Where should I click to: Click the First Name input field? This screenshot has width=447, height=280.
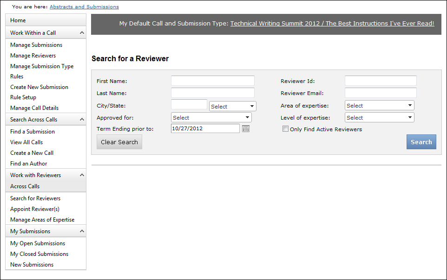pyautogui.click(x=212, y=80)
